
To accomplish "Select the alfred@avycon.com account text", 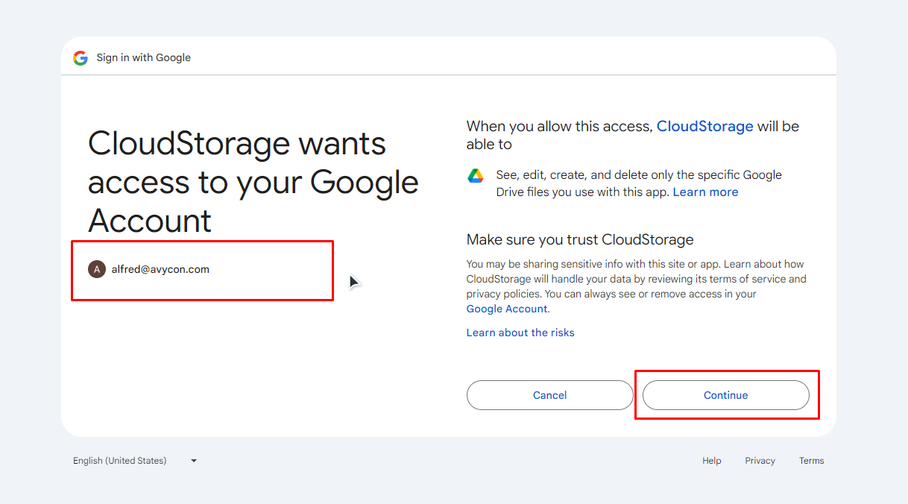I will pos(160,269).
